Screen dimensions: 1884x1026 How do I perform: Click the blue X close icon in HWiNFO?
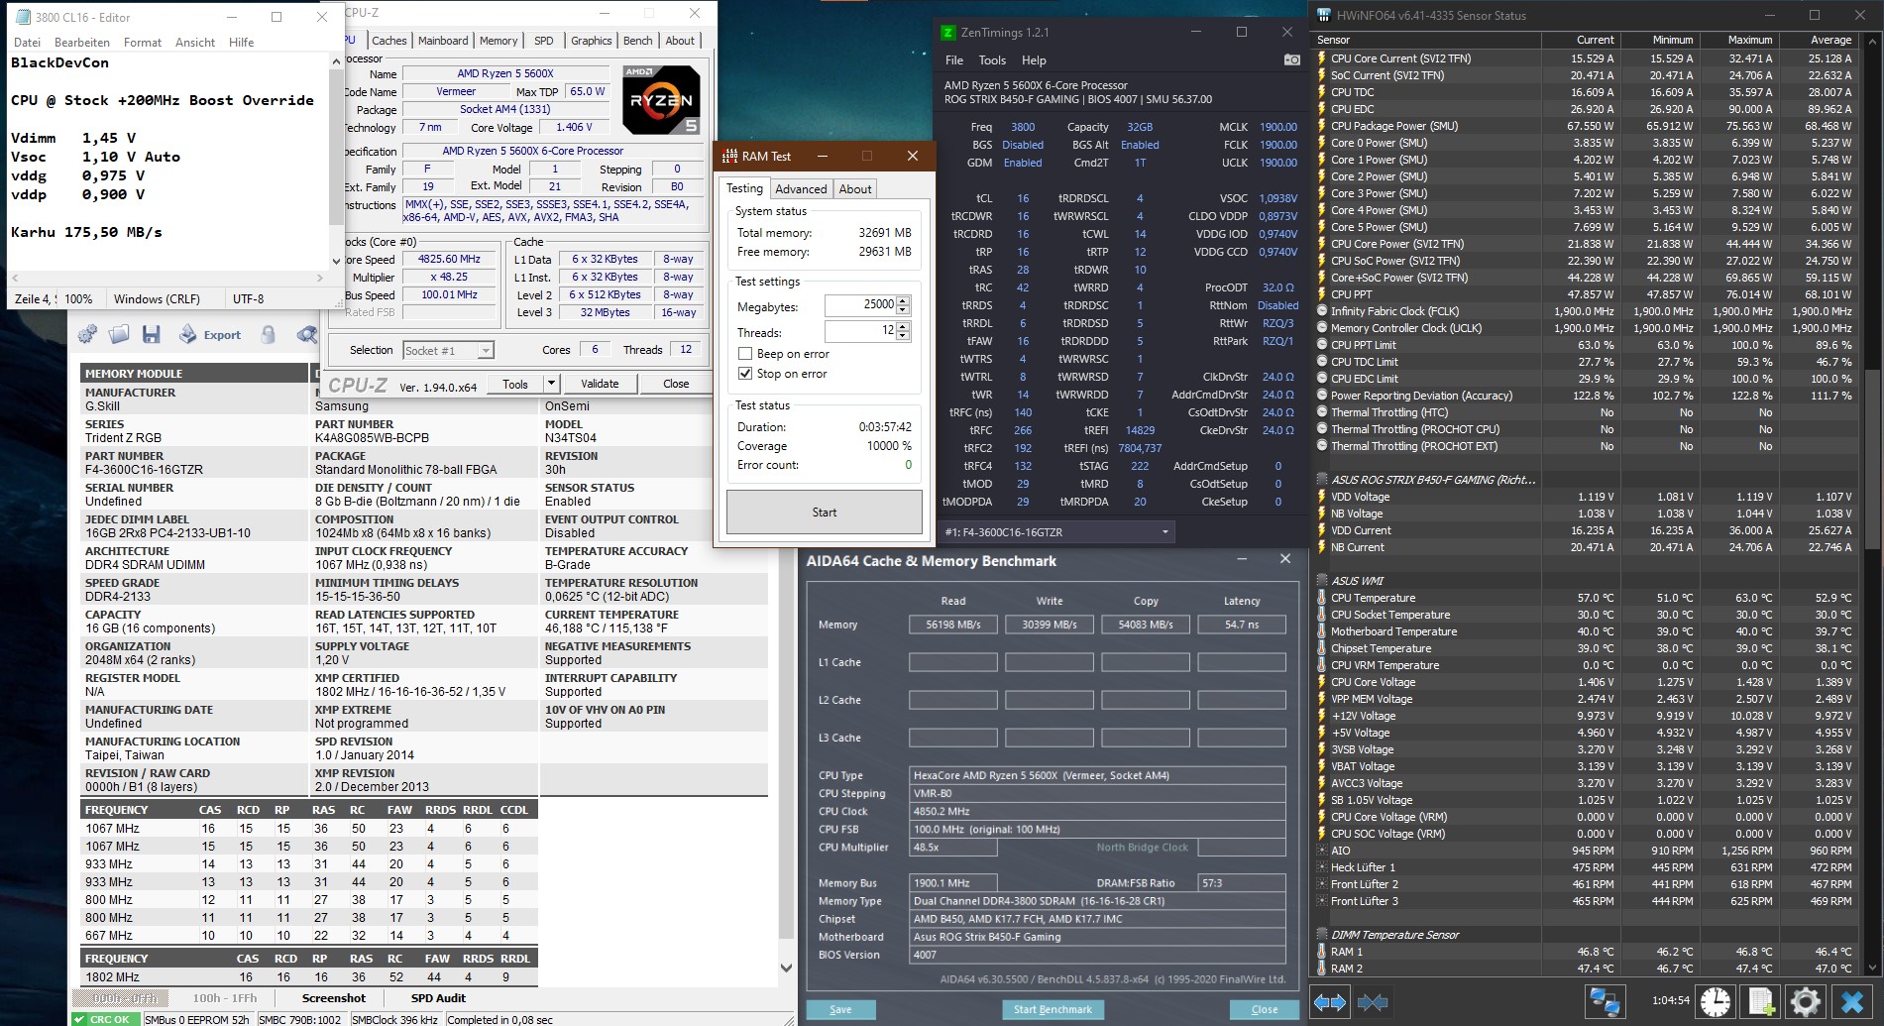pos(1850,1001)
